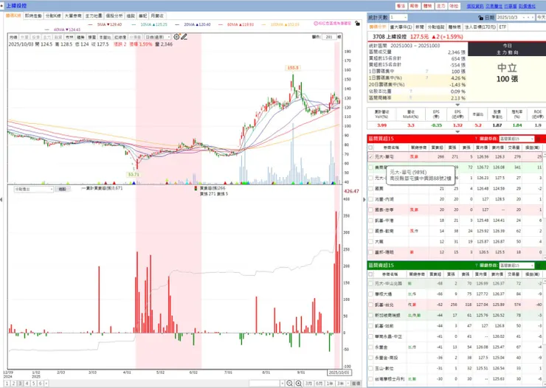Open 關鍵券商 dropdown in 區間買超15 header
Screen dimensions: 546x388
[x=516, y=139]
